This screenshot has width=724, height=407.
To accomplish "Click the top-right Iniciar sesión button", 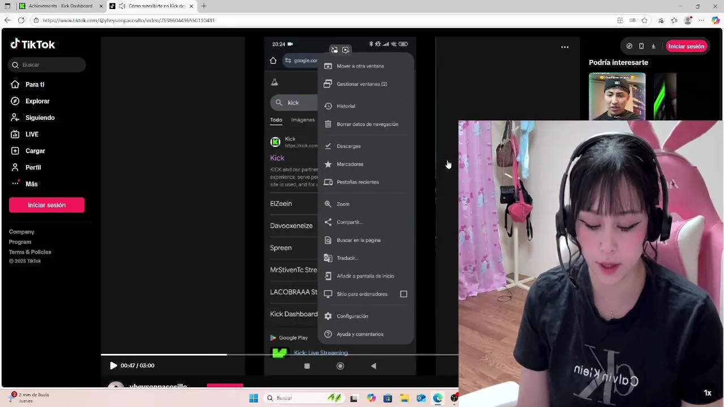I will (686, 46).
